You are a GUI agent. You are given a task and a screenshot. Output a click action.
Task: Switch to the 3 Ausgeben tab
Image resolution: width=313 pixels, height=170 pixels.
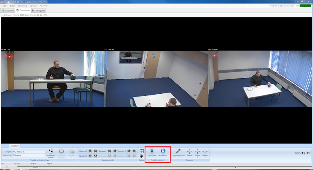coord(38,11)
